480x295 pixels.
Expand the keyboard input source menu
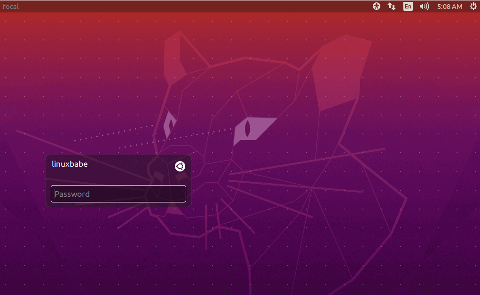pos(408,6)
